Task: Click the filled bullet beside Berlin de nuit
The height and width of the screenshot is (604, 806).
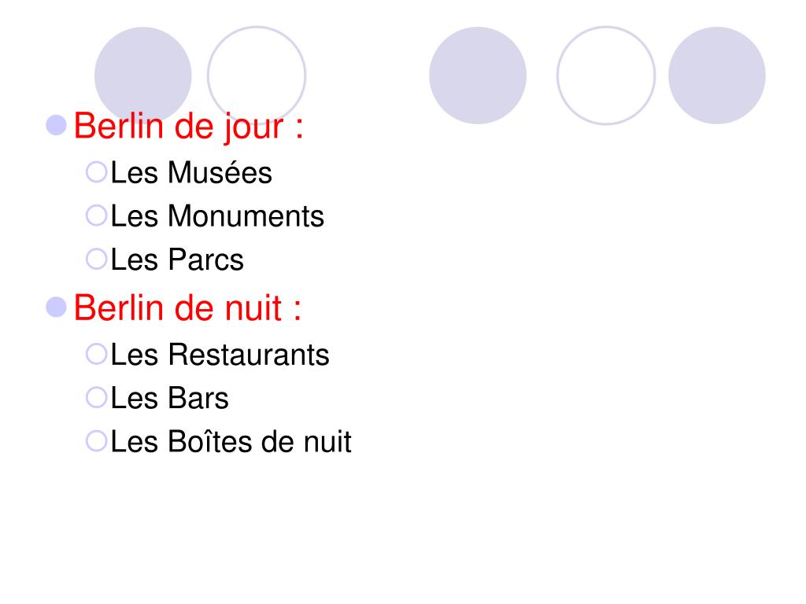Action: point(56,308)
